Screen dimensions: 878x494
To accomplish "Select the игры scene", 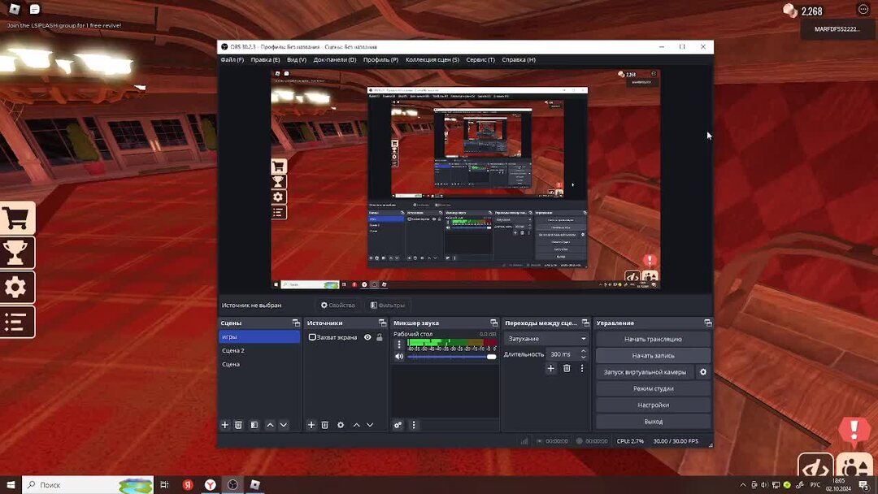I will (259, 337).
